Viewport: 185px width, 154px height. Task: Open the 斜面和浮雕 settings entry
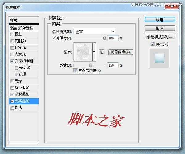[x=24, y=61]
